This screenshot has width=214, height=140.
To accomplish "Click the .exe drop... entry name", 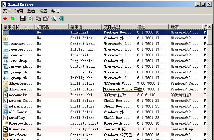I will click(20, 61).
